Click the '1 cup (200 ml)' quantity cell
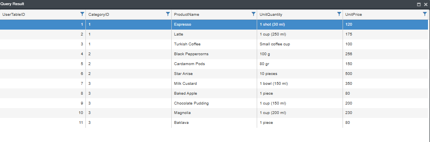Image resolution: width=430 pixels, height=142 pixels. coord(300,113)
